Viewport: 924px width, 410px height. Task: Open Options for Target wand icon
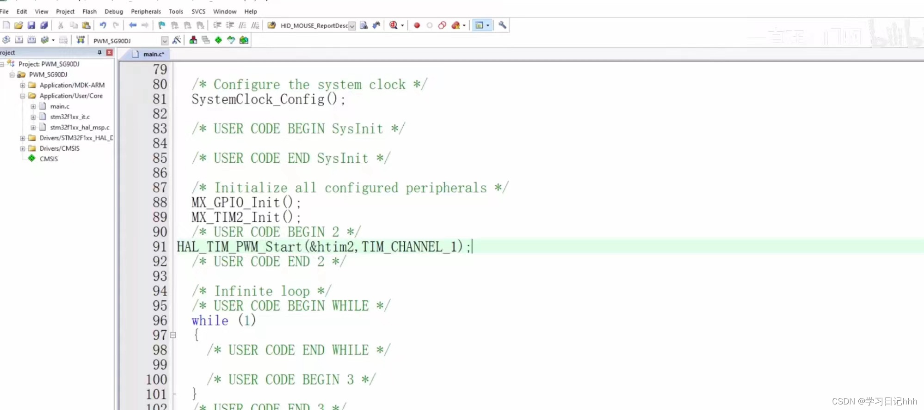tap(176, 40)
